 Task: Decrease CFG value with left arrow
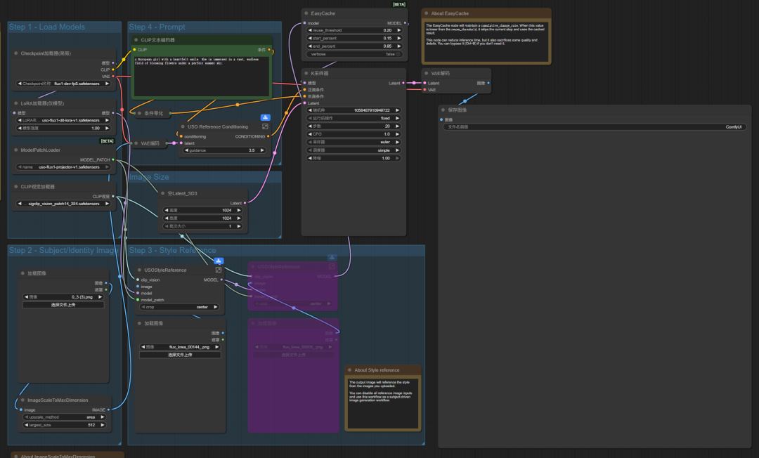point(310,134)
